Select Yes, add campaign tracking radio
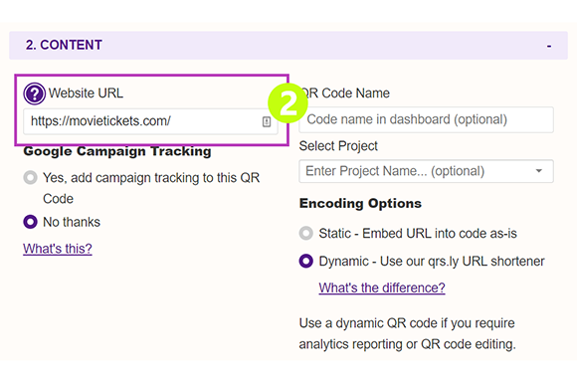 point(30,177)
